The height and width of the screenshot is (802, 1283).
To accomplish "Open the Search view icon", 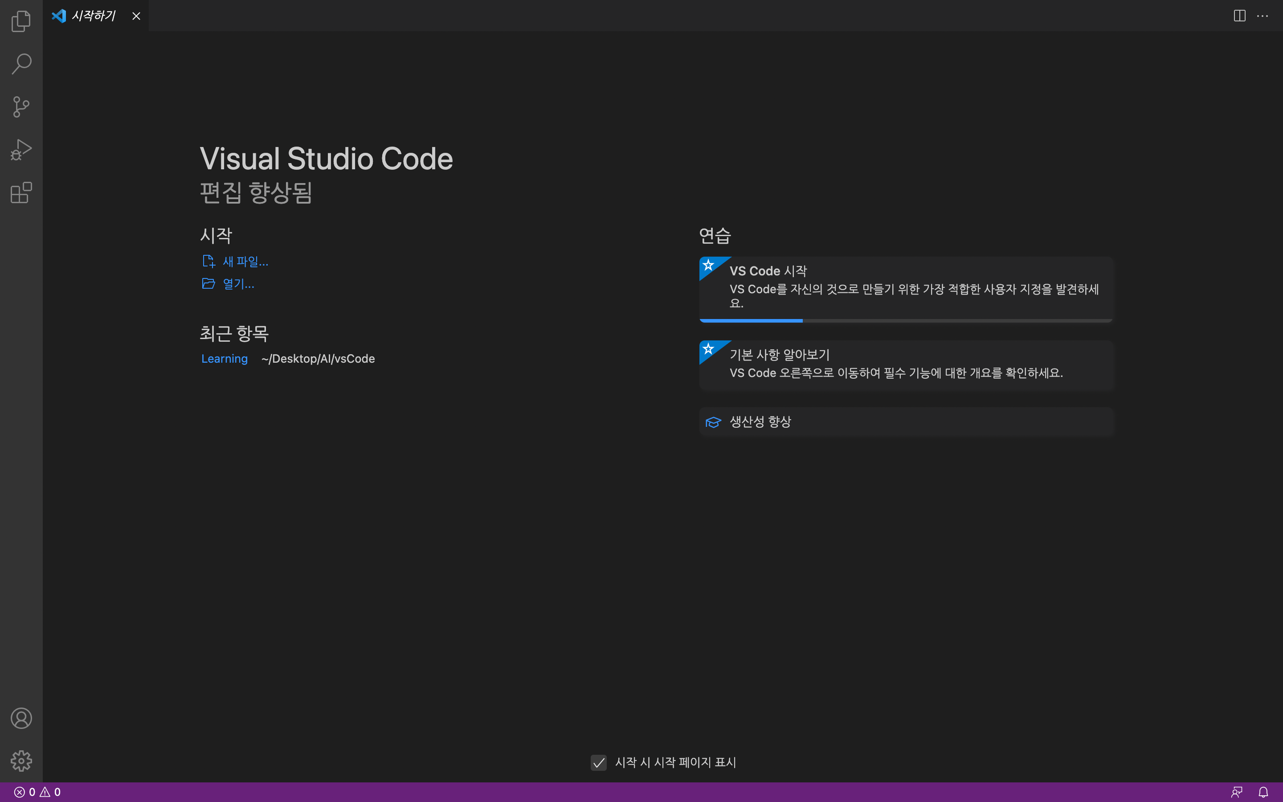I will pyautogui.click(x=21, y=64).
